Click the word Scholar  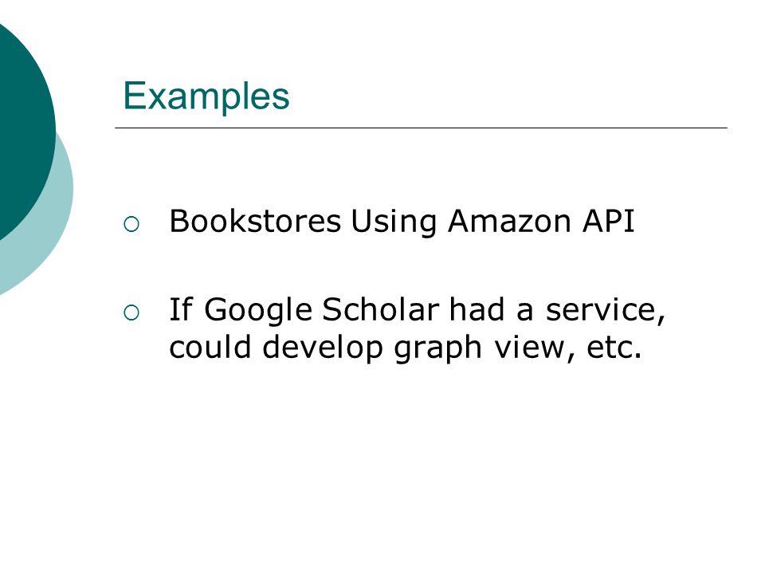[x=381, y=309]
